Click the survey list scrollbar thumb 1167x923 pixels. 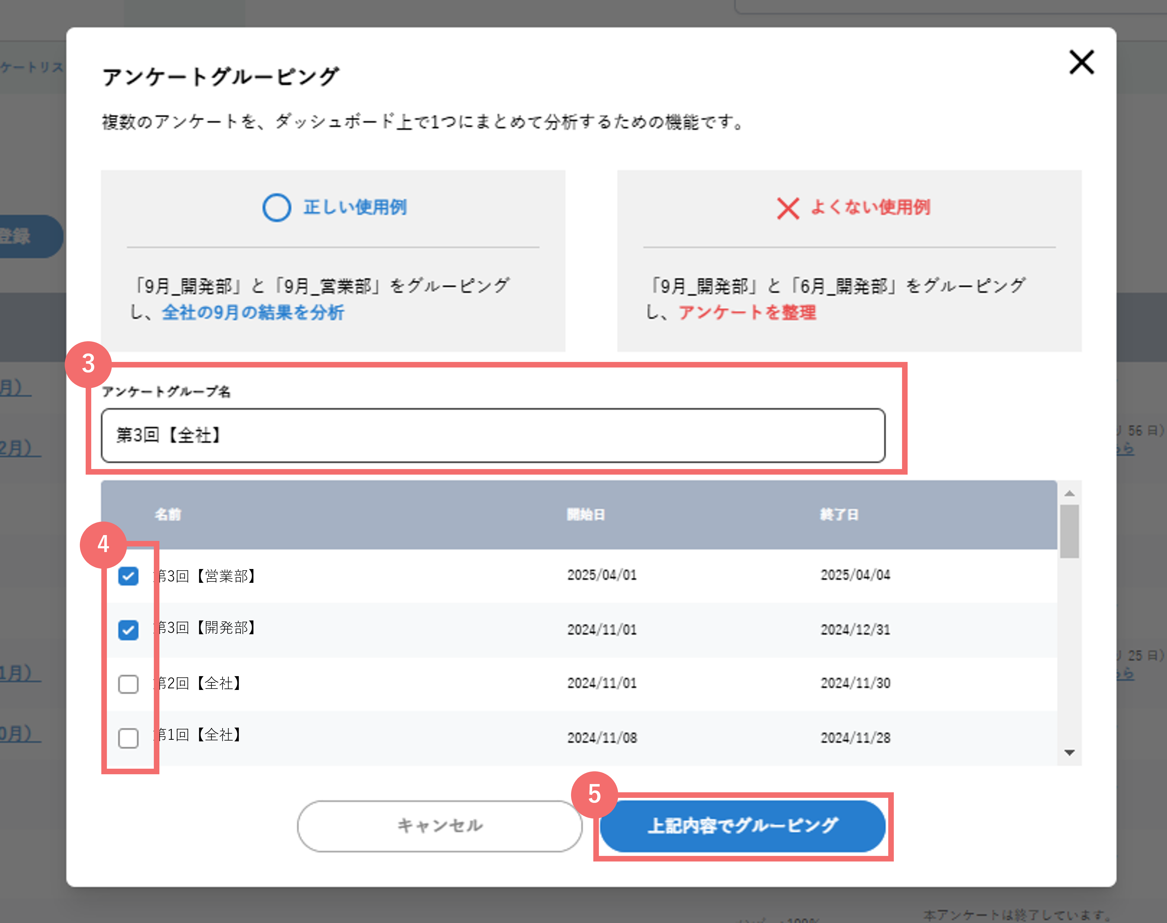coord(1069,531)
